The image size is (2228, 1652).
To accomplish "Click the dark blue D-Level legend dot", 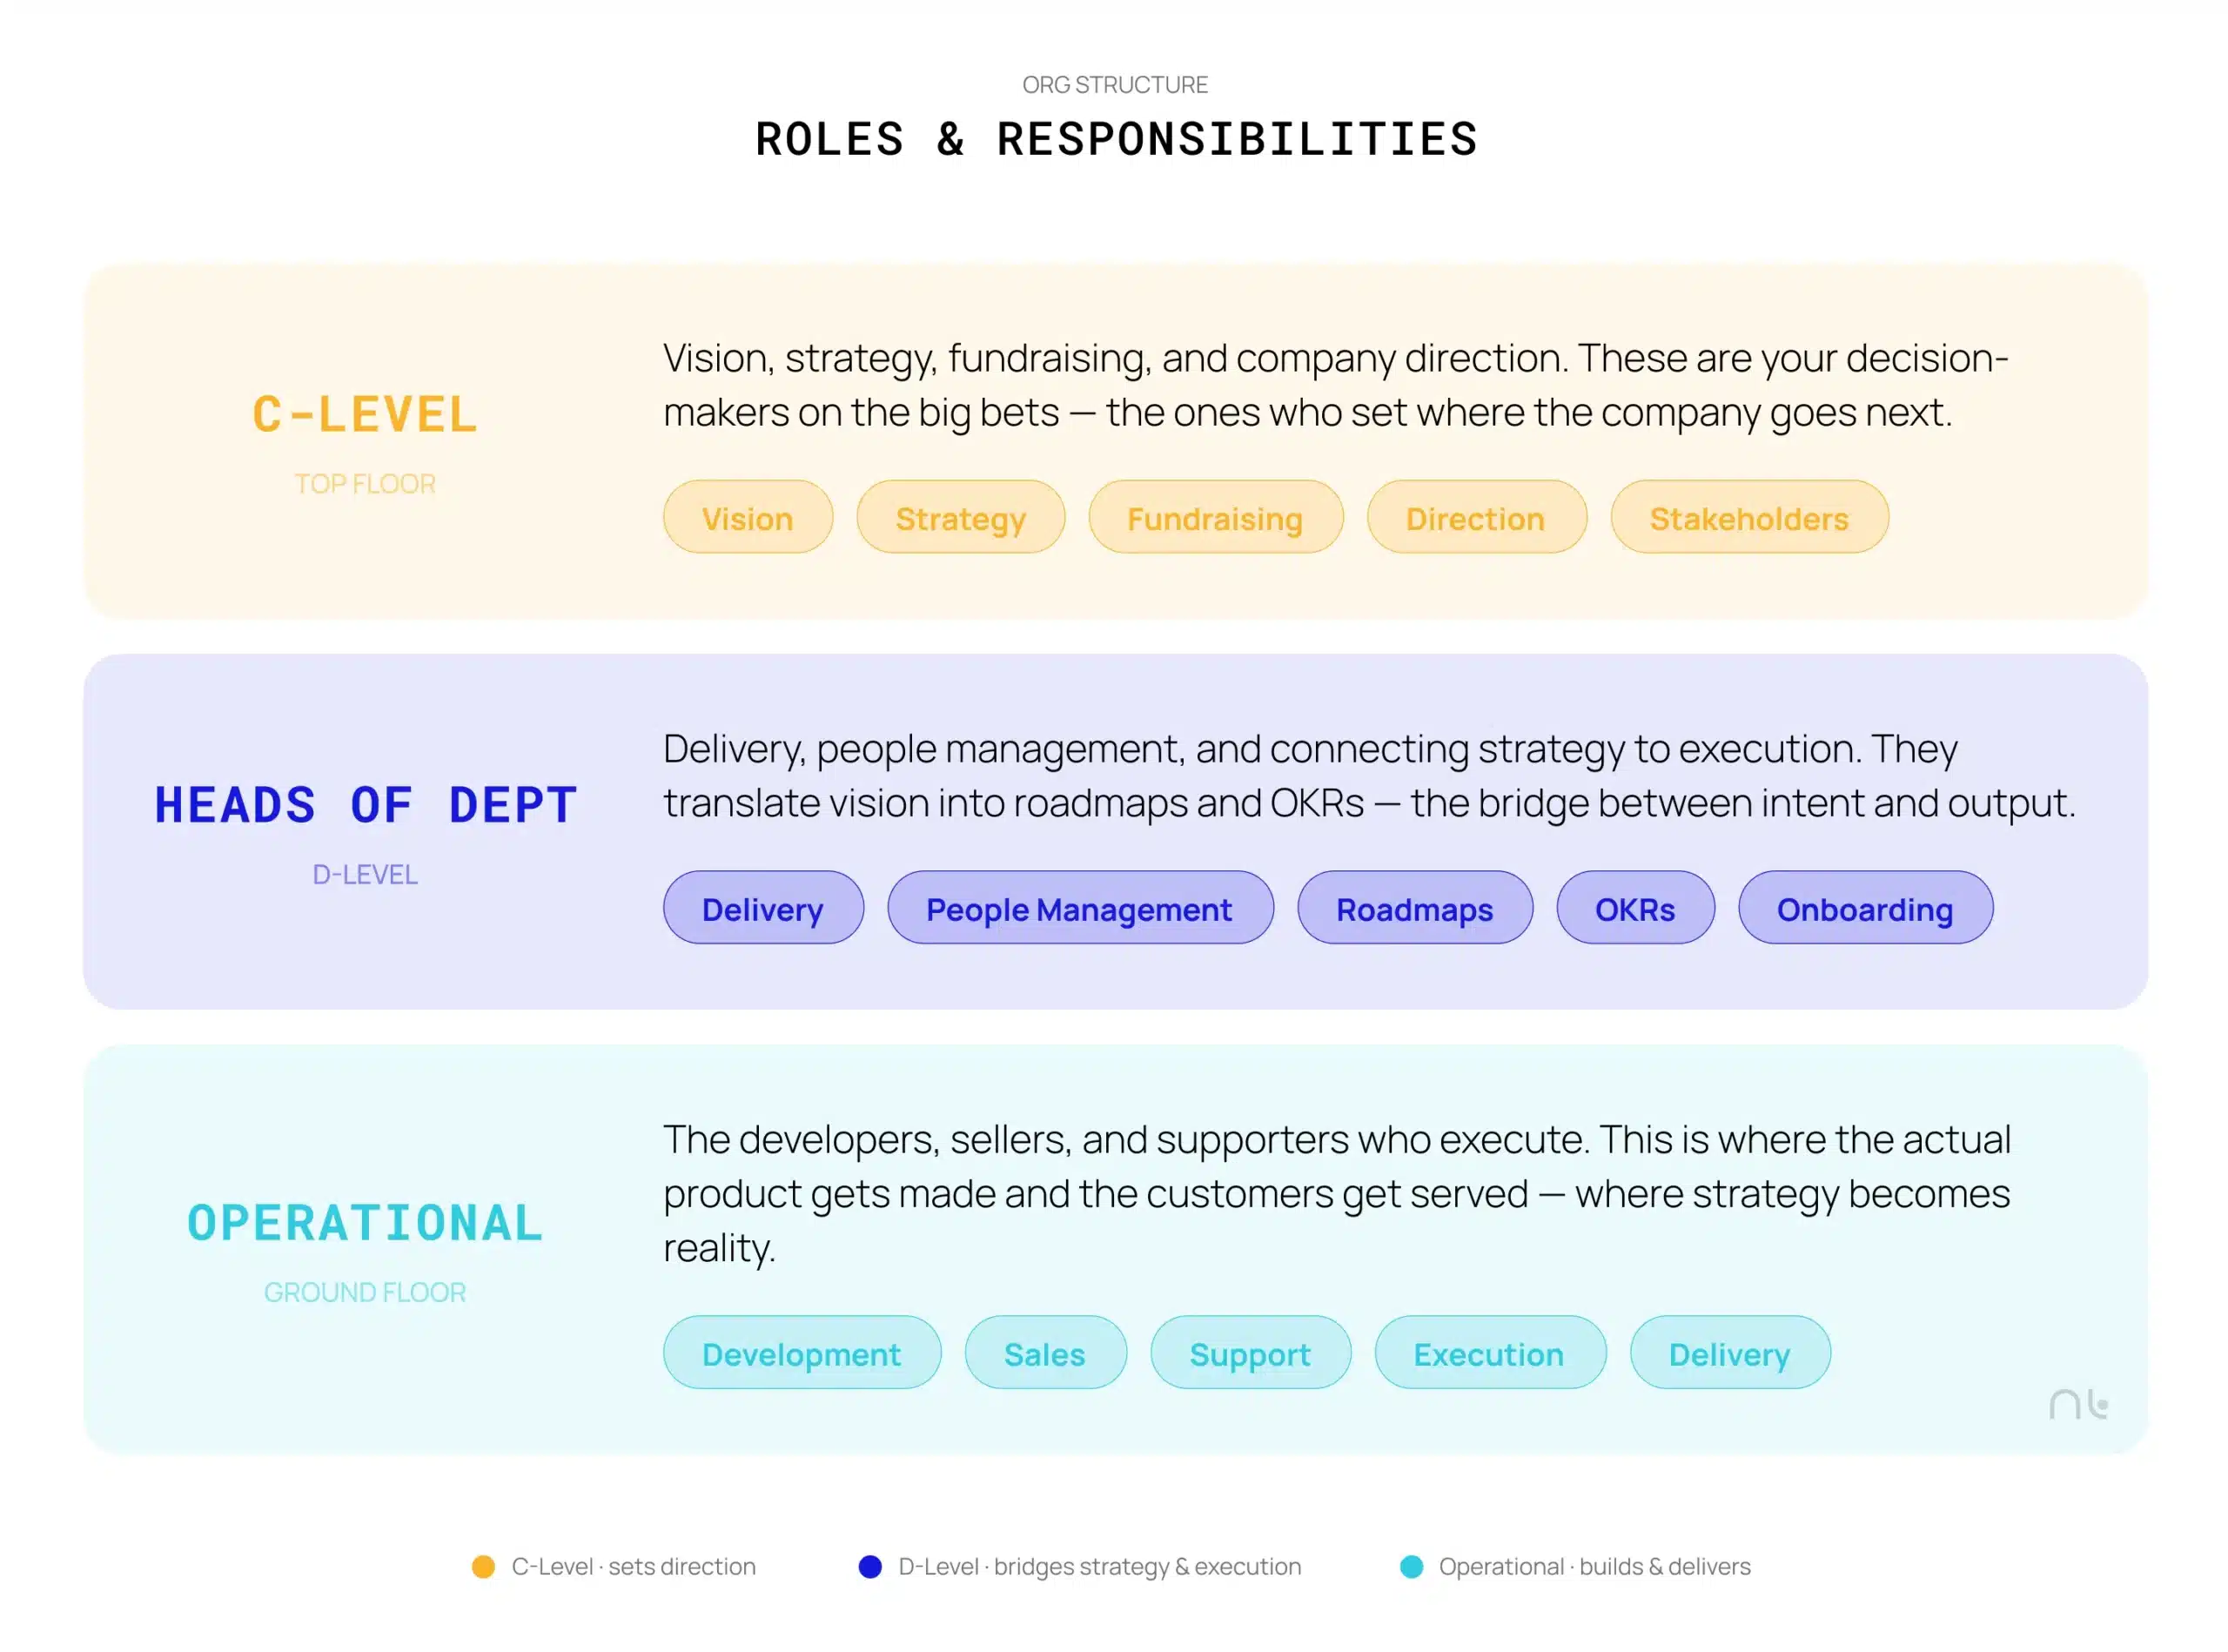I will pos(870,1566).
